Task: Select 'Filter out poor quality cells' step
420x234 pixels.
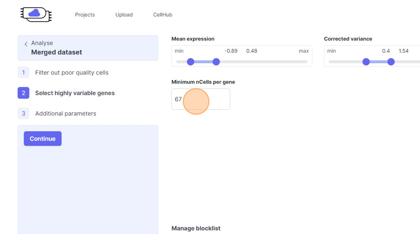Action: (x=72, y=73)
